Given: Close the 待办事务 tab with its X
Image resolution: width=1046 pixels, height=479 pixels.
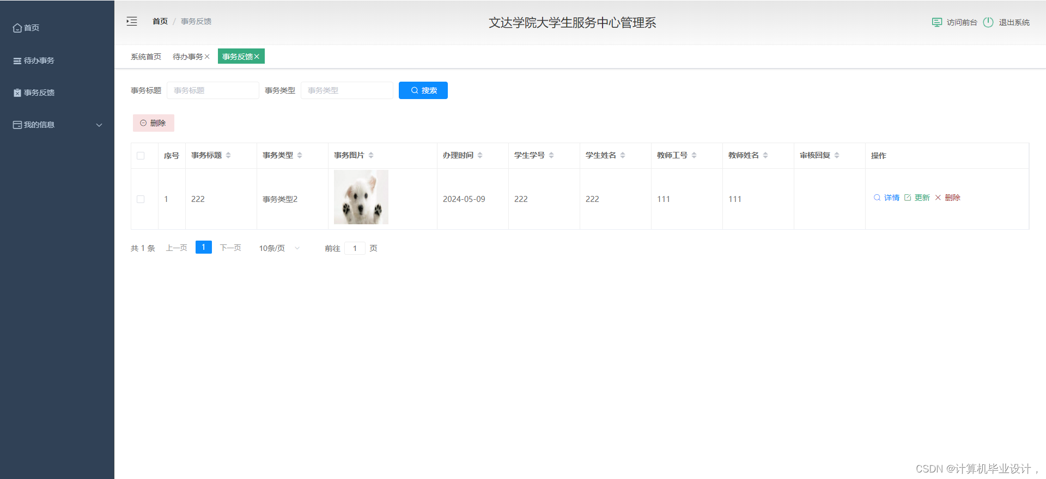Looking at the screenshot, I should pos(207,57).
